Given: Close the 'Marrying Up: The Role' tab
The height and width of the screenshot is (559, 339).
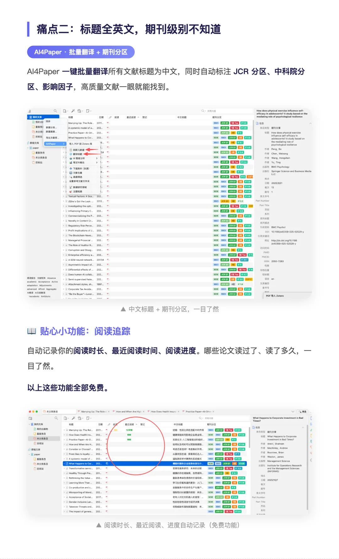Looking at the screenshot, I should pos(109,411).
